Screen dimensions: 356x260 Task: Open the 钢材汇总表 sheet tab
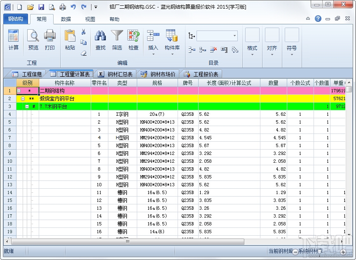click(x=115, y=74)
